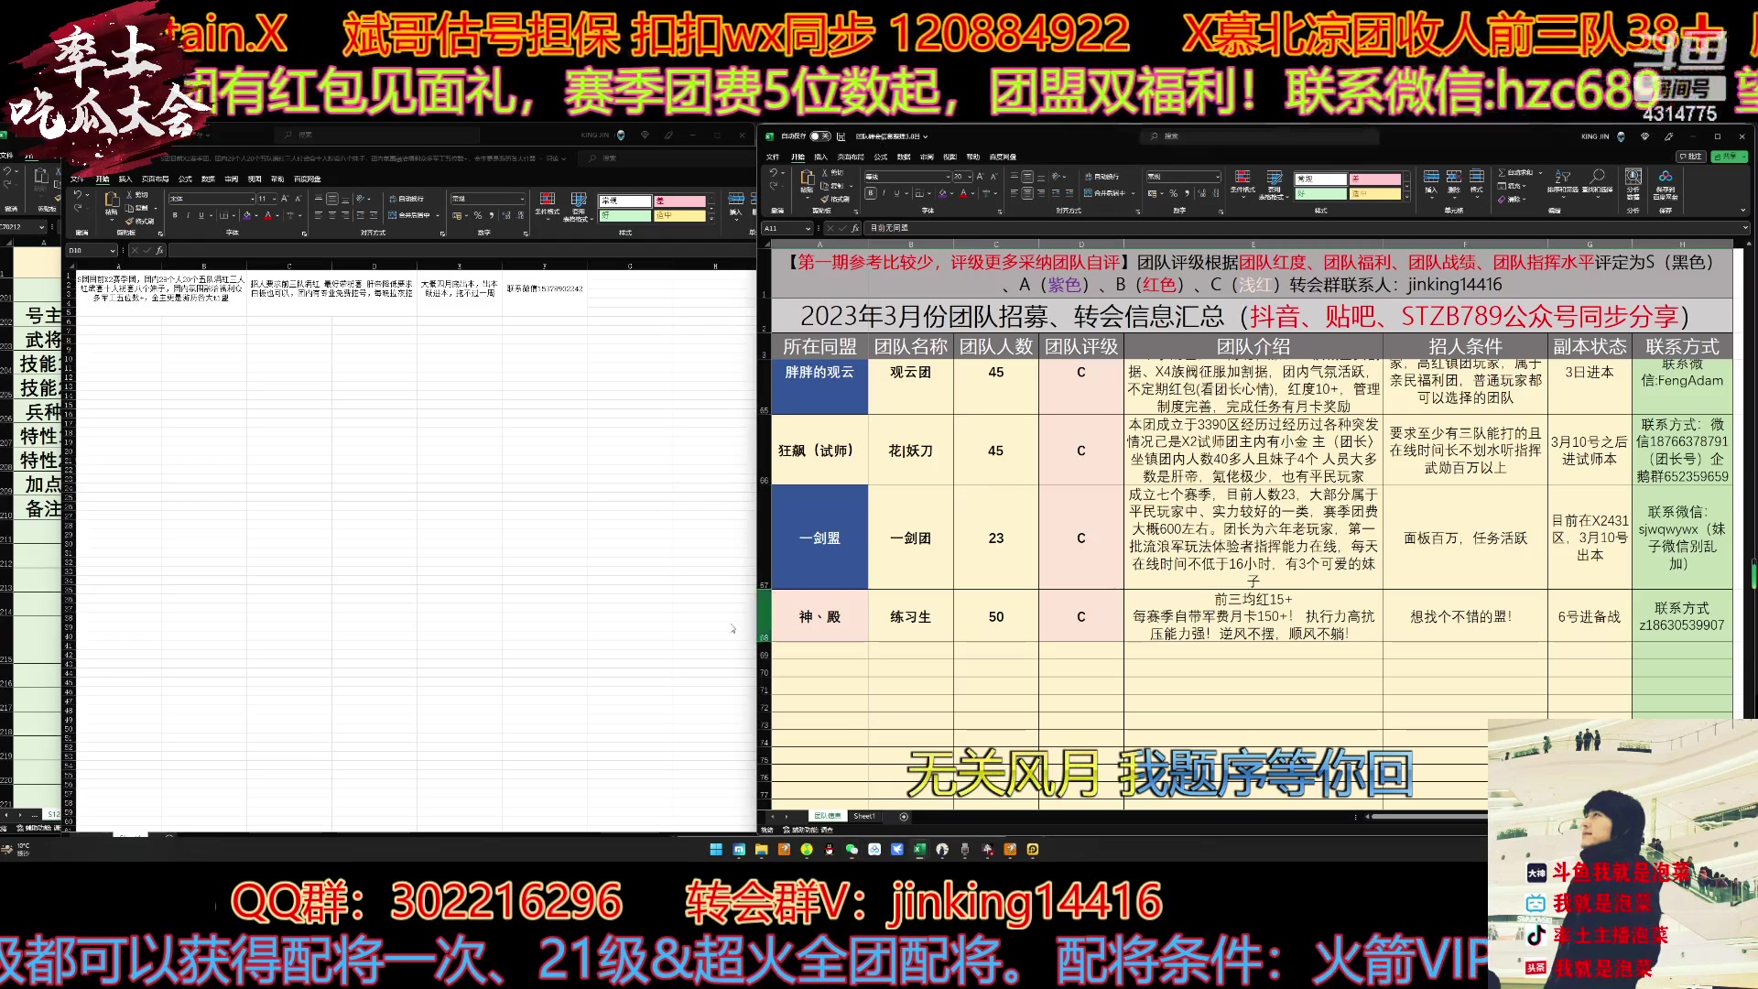Toggle Italic in right Excel window
Viewport: 1758px width, 989px height.
[884, 193]
